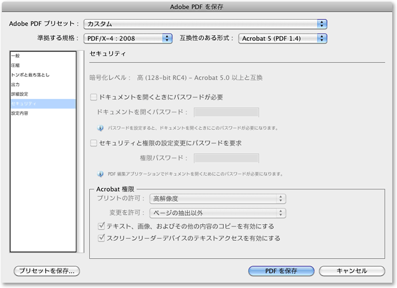Toggle スクリーンリーダーデバイス text access checkbox
397x288 pixels.
click(102, 238)
